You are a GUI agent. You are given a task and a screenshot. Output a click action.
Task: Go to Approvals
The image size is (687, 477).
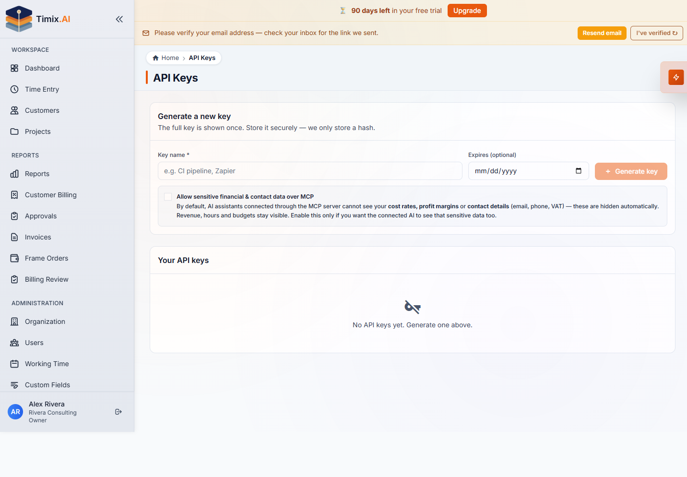67,216
